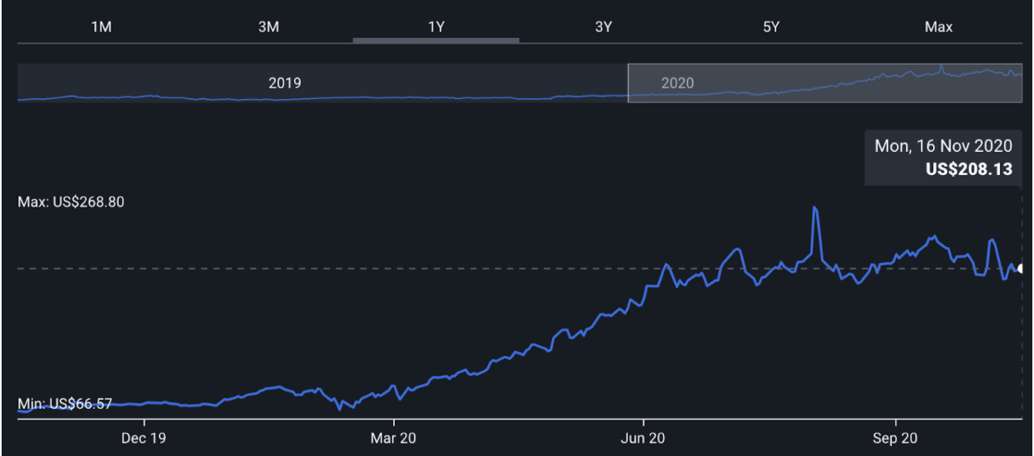The height and width of the screenshot is (456, 1034).
Task: Click the highlighted 2020 range selector window
Action: point(825,83)
